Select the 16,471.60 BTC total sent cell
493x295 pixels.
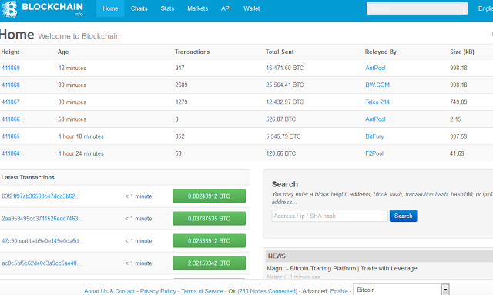[x=285, y=68]
